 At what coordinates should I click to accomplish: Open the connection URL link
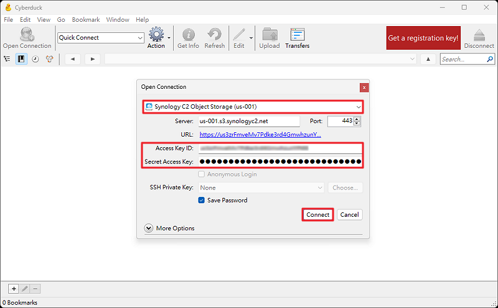[260, 135]
